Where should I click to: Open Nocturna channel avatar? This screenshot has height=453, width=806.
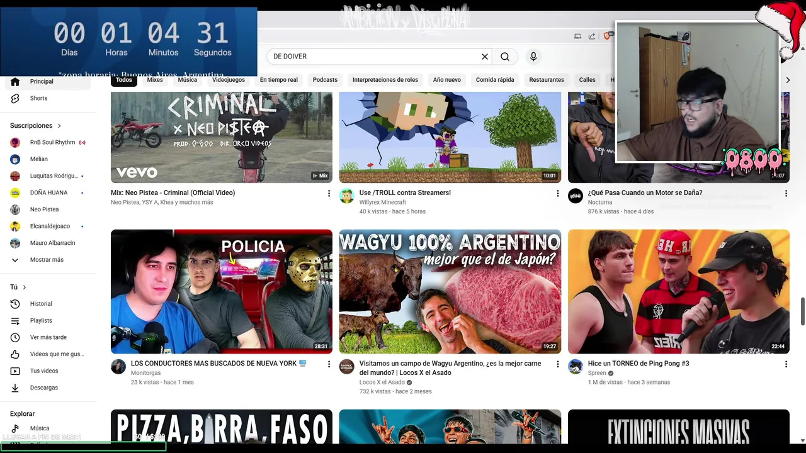576,196
